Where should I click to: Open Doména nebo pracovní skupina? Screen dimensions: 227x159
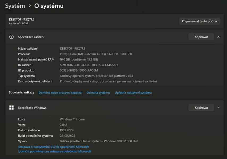[59, 93]
